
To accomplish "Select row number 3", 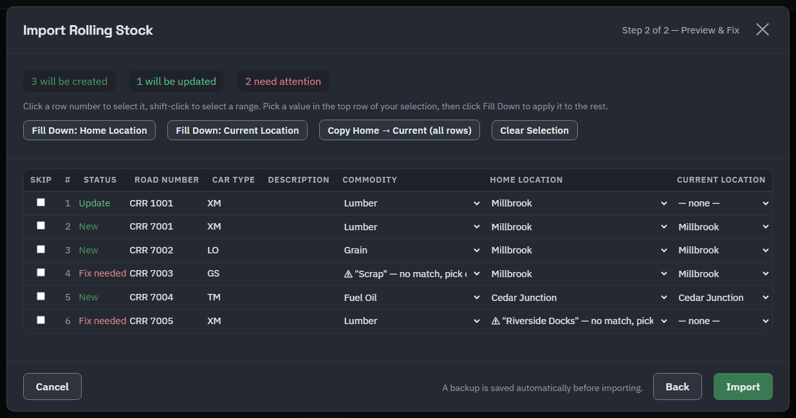I will pos(68,250).
